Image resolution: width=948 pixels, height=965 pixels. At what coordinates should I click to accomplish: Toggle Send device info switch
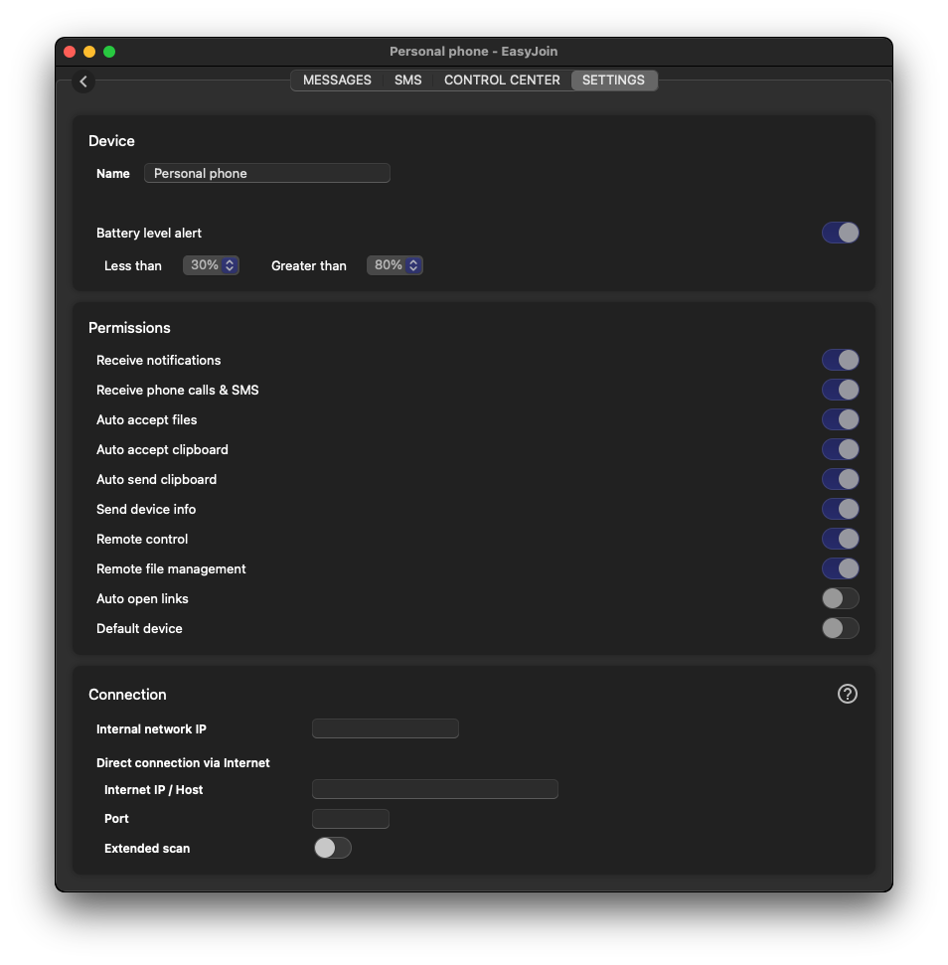840,509
